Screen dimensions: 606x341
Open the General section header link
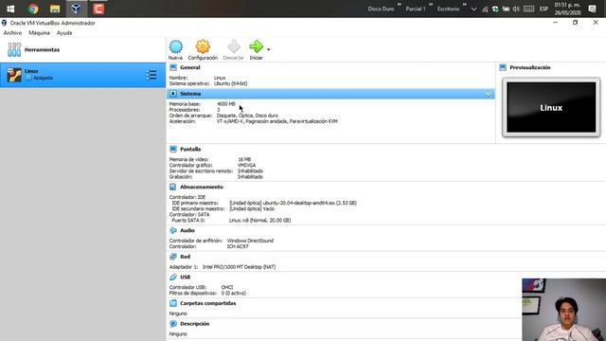pos(190,67)
